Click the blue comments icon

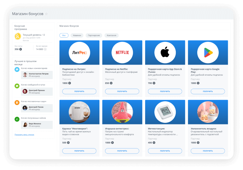coord(17,69)
